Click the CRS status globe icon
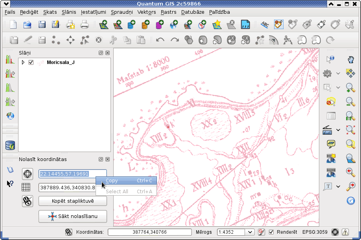The image size is (361, 240). coord(335,232)
